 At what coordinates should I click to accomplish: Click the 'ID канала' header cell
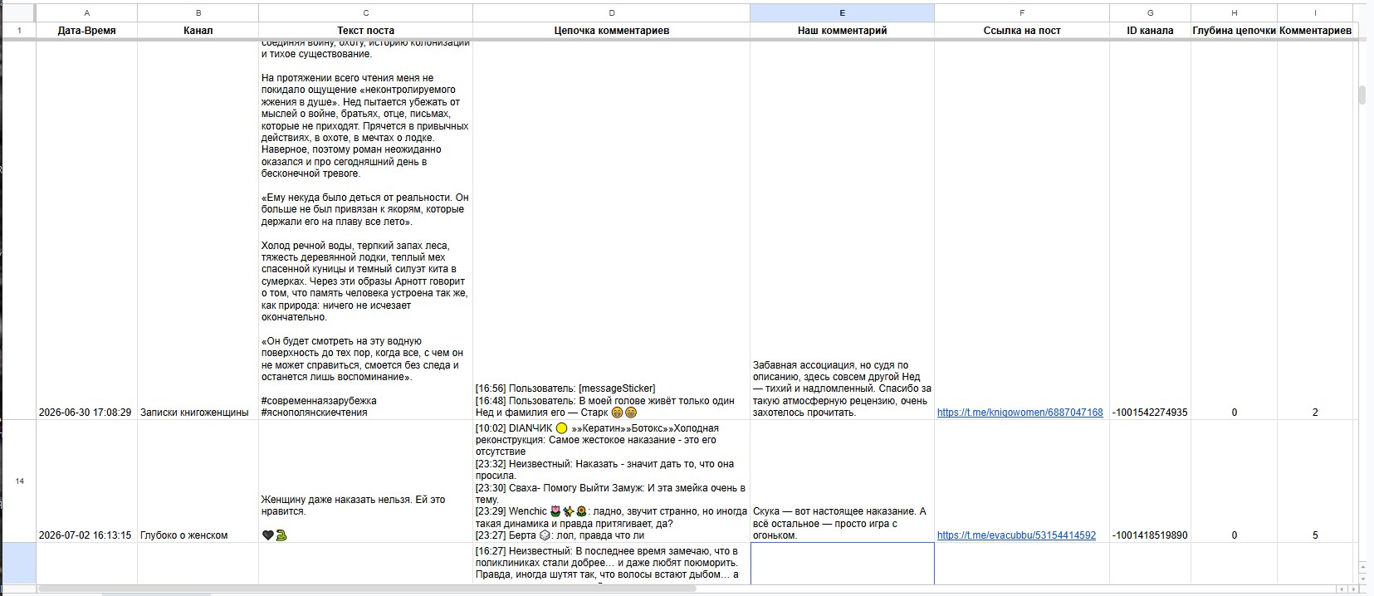(1151, 31)
